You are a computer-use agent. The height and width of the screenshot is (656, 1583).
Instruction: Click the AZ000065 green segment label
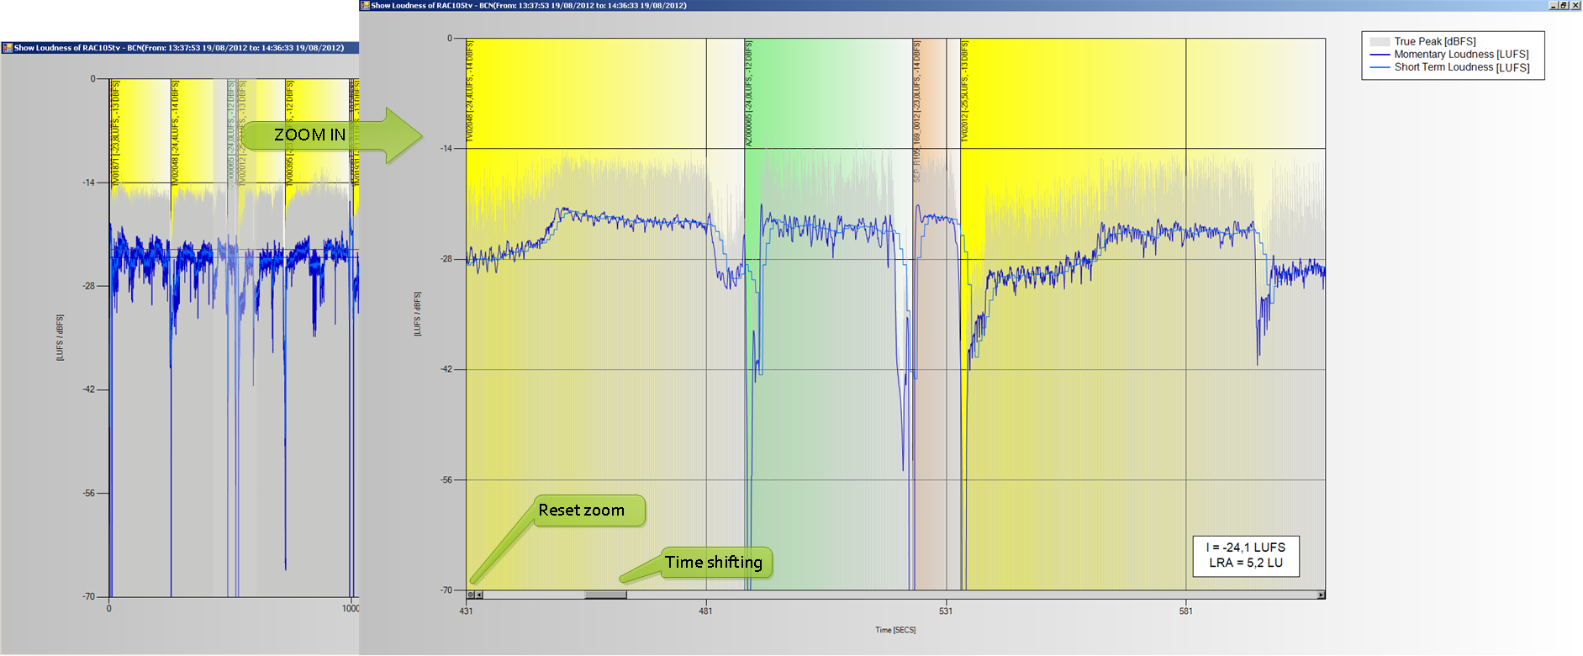pyautogui.click(x=748, y=94)
